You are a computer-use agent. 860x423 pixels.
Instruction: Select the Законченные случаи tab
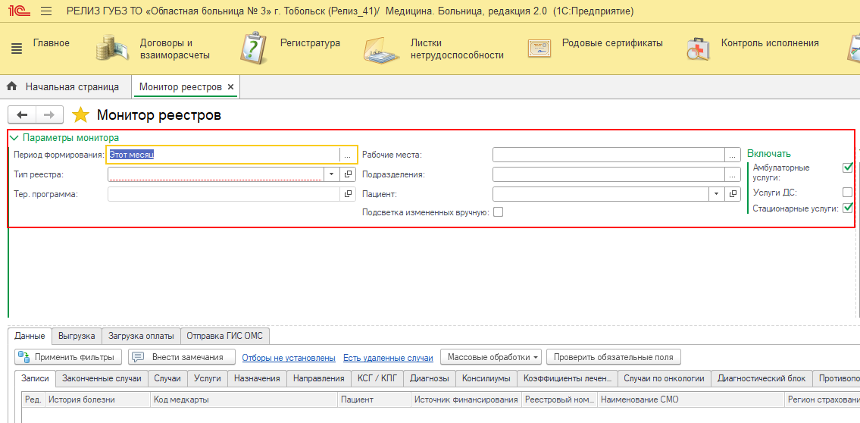[x=102, y=378]
